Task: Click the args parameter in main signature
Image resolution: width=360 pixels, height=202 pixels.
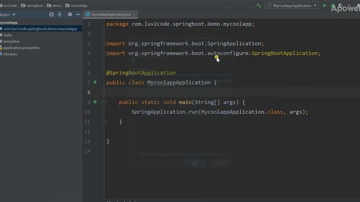Action: pos(229,102)
